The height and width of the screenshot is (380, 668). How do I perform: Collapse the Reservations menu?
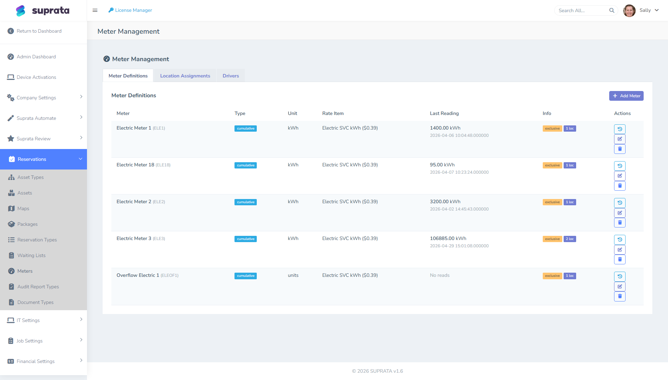pos(43,159)
